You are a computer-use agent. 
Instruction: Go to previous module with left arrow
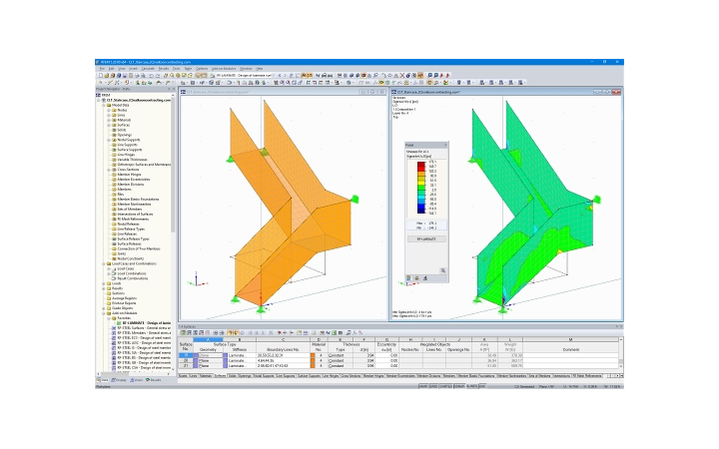tap(280, 75)
